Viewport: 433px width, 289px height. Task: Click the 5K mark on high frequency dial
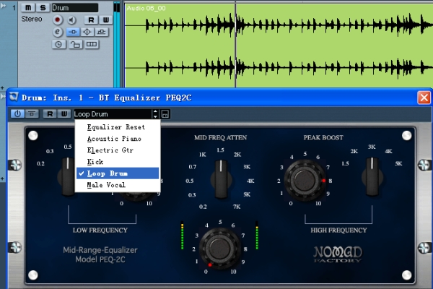coord(398,163)
